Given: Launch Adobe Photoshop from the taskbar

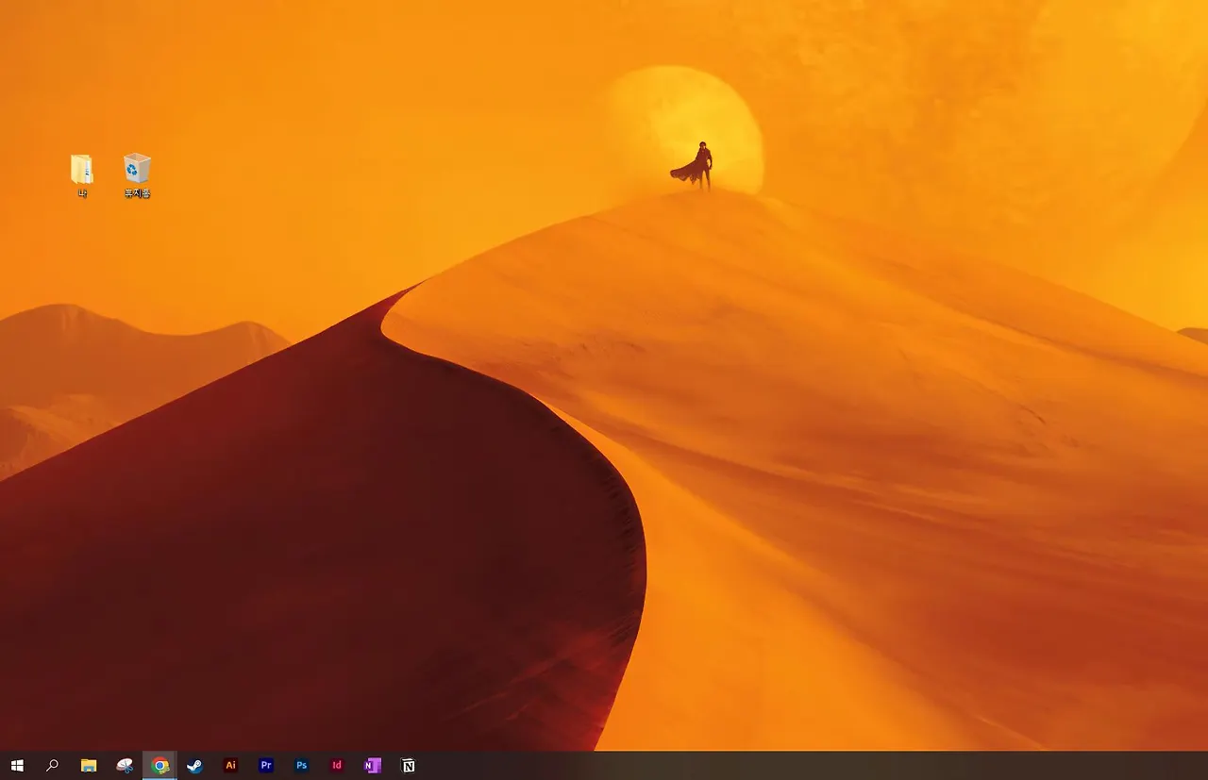Looking at the screenshot, I should pyautogui.click(x=301, y=766).
